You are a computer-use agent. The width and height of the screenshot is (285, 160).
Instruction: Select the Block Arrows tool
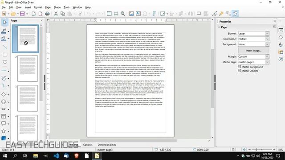coord(4,109)
